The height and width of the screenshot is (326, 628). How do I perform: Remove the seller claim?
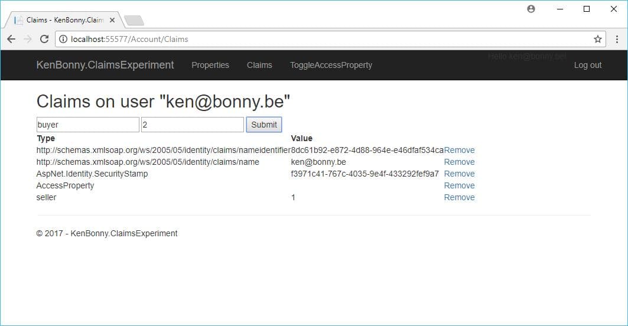click(459, 197)
